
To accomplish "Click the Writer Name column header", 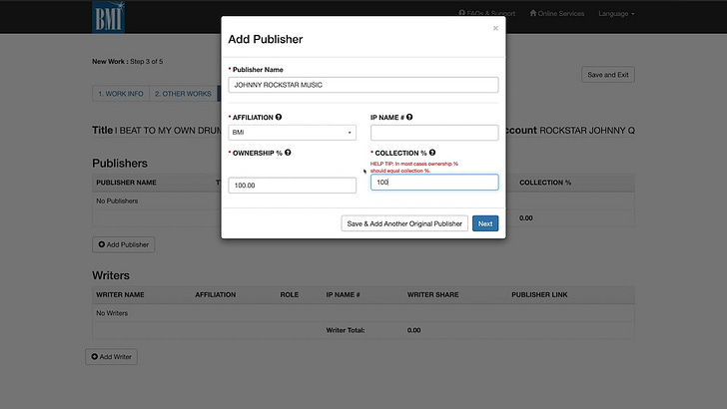I will pos(120,294).
